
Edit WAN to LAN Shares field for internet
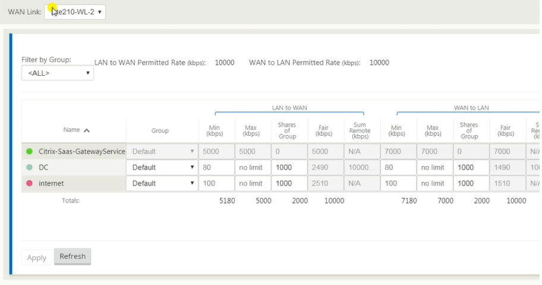click(471, 183)
